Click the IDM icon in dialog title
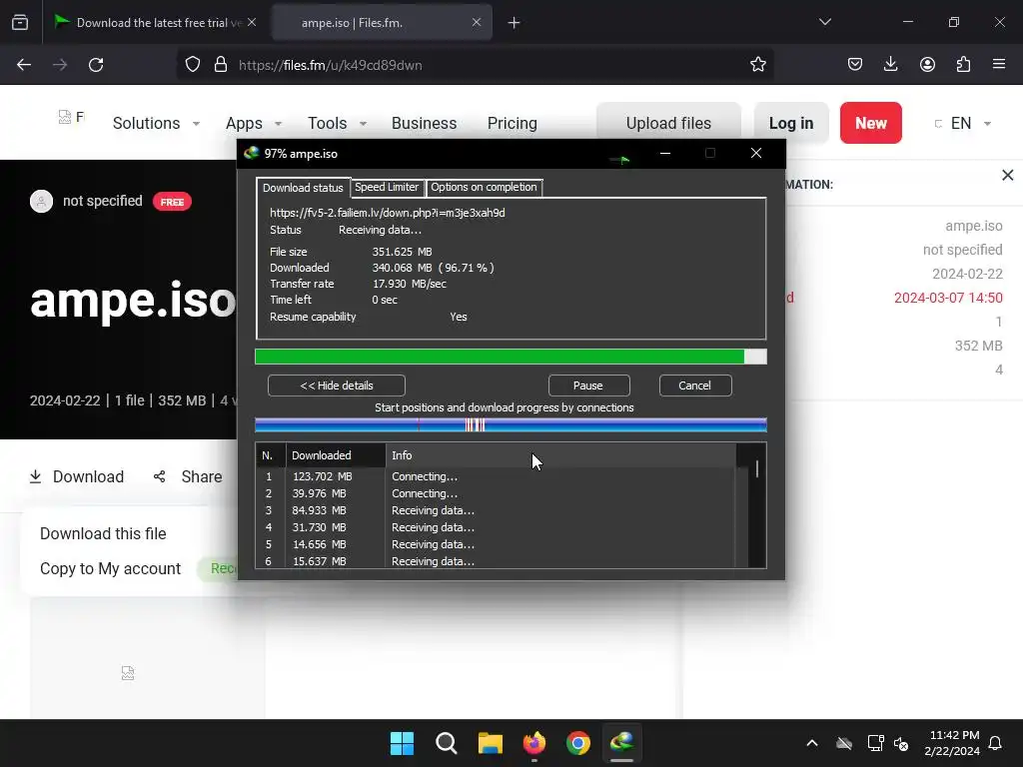The height and width of the screenshot is (767, 1023). click(x=251, y=153)
